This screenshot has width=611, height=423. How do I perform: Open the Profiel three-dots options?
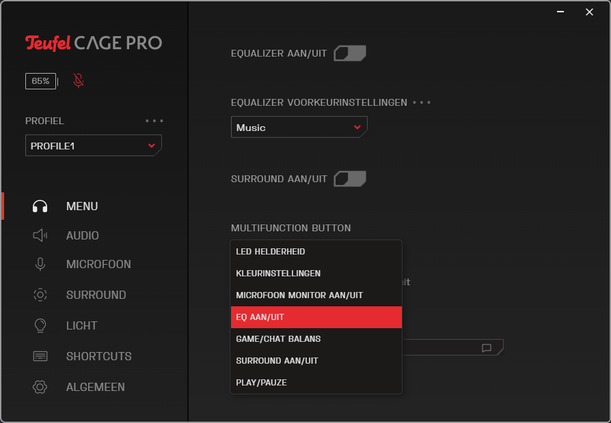tap(154, 121)
